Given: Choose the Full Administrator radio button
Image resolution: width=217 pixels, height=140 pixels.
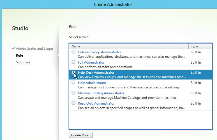Looking at the screenshot, I should click(x=73, y=62).
